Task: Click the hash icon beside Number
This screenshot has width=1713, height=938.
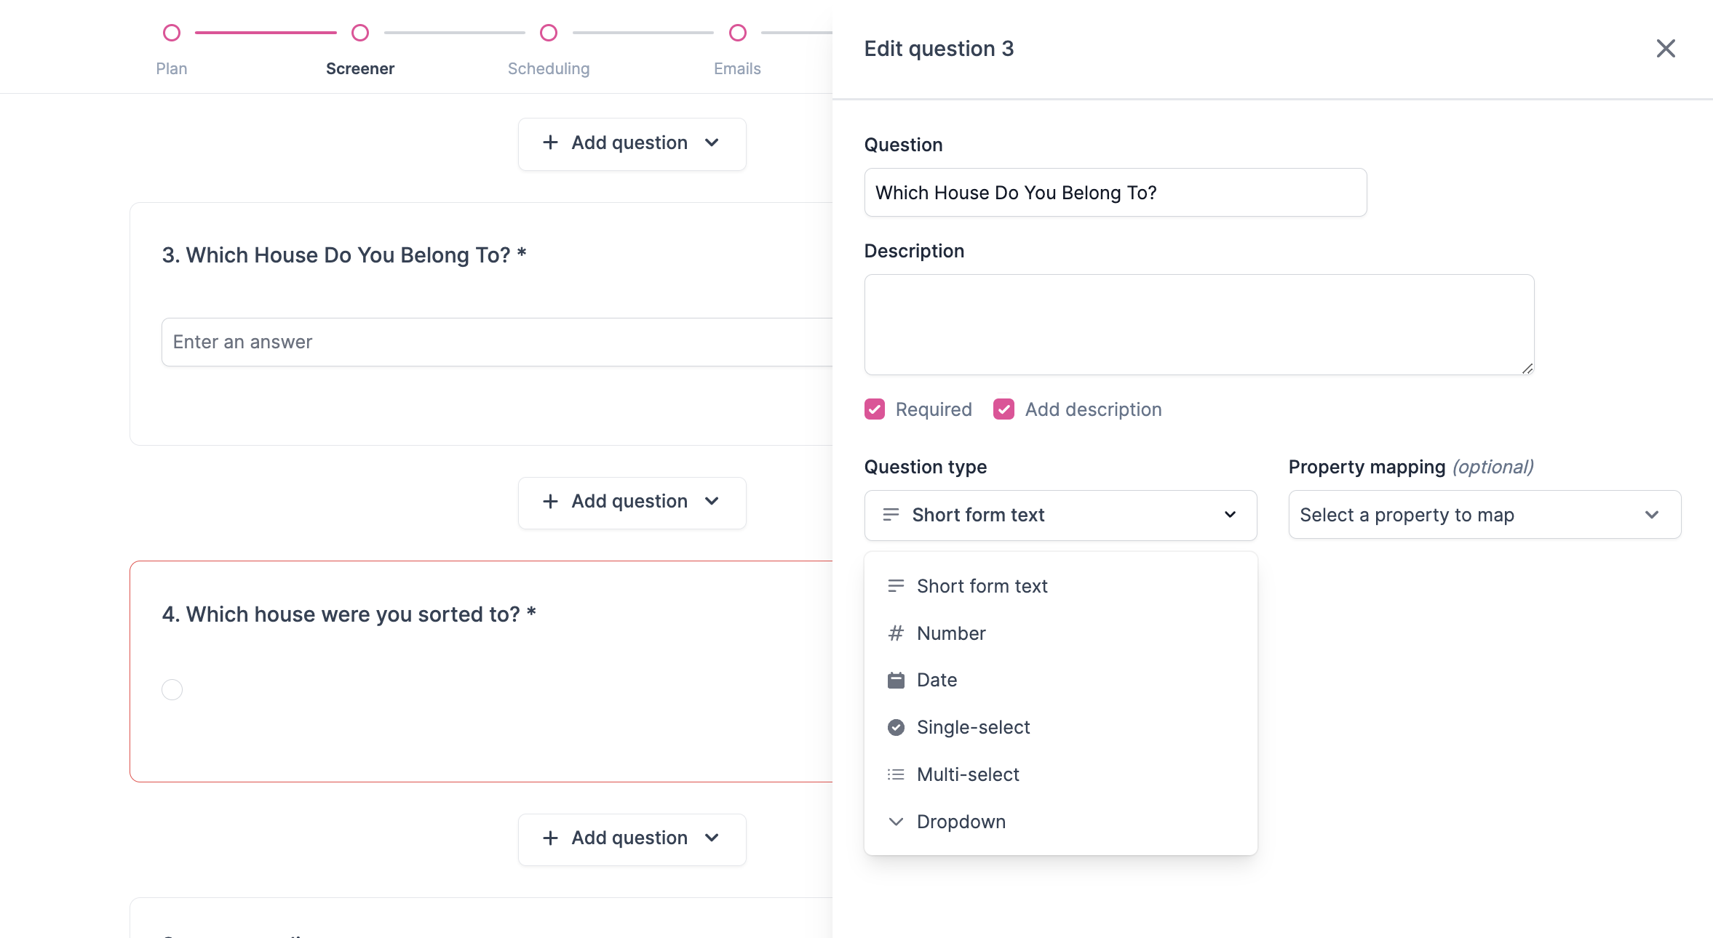Action: click(x=896, y=633)
